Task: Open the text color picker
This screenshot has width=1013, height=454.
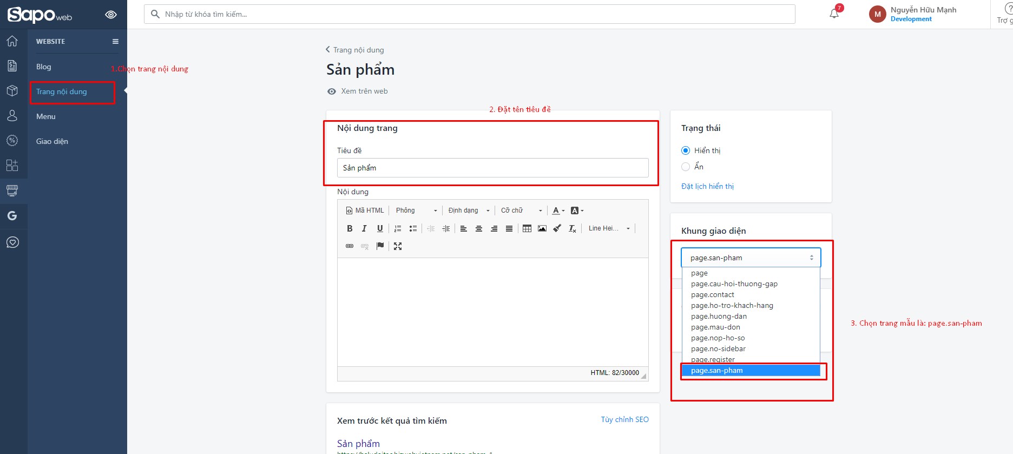Action: [558, 210]
